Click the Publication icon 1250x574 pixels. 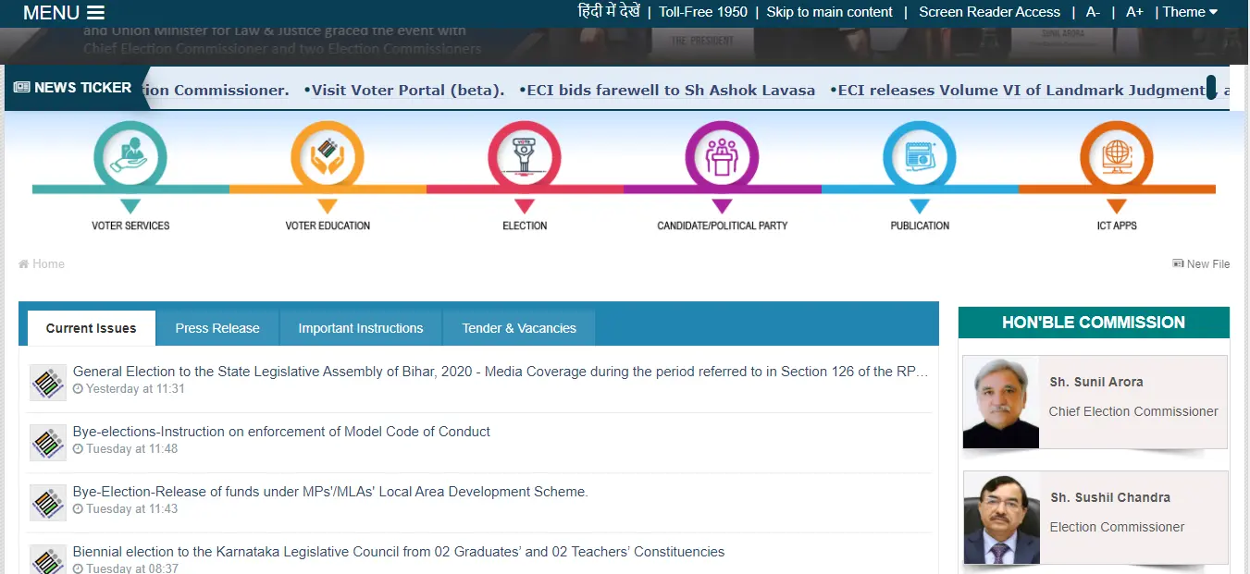(x=919, y=158)
